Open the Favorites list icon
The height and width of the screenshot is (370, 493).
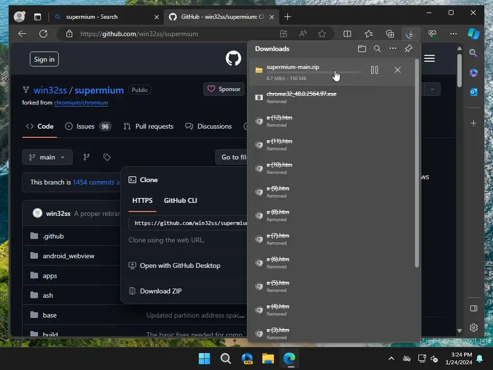pyautogui.click(x=368, y=34)
